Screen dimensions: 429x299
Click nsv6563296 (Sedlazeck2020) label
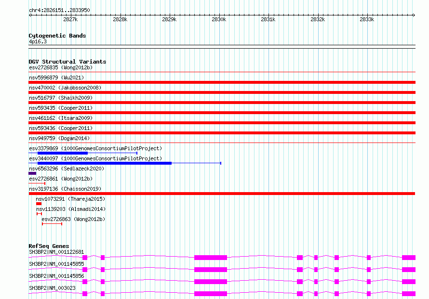tap(67, 169)
